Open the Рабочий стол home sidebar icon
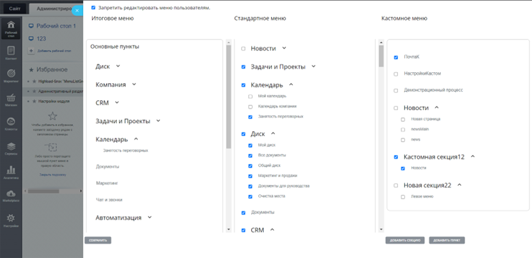Image resolution: width=532 pixels, height=258 pixels. tap(11, 28)
